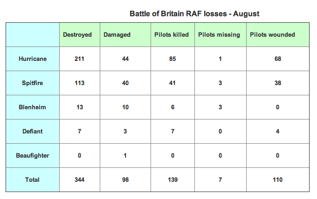
Task: Select the 'Blenheim' row header
Action: click(33, 107)
